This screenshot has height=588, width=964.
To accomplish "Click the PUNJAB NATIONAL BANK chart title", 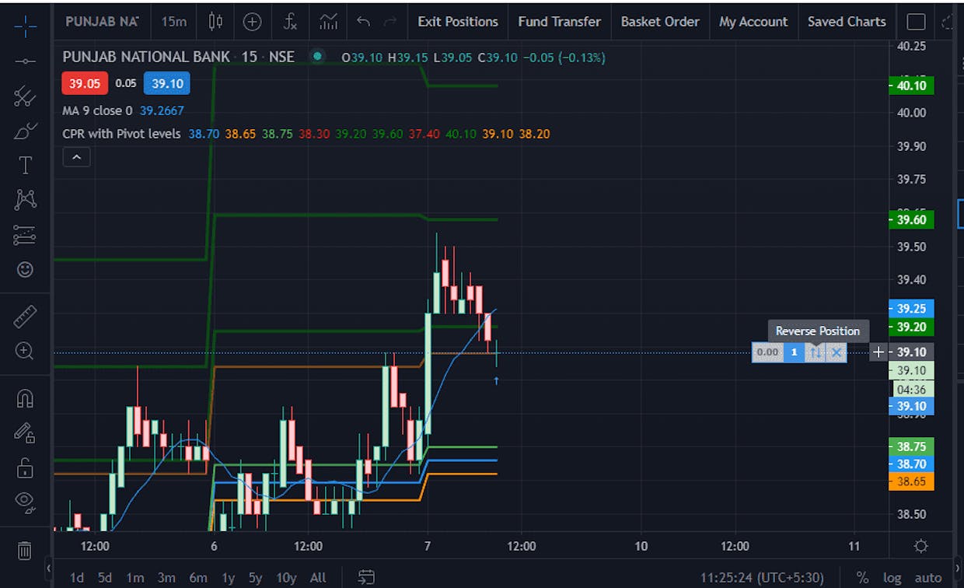I will (146, 57).
